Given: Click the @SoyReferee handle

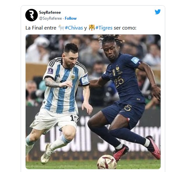Looking at the screenshot, I should click(x=51, y=18).
